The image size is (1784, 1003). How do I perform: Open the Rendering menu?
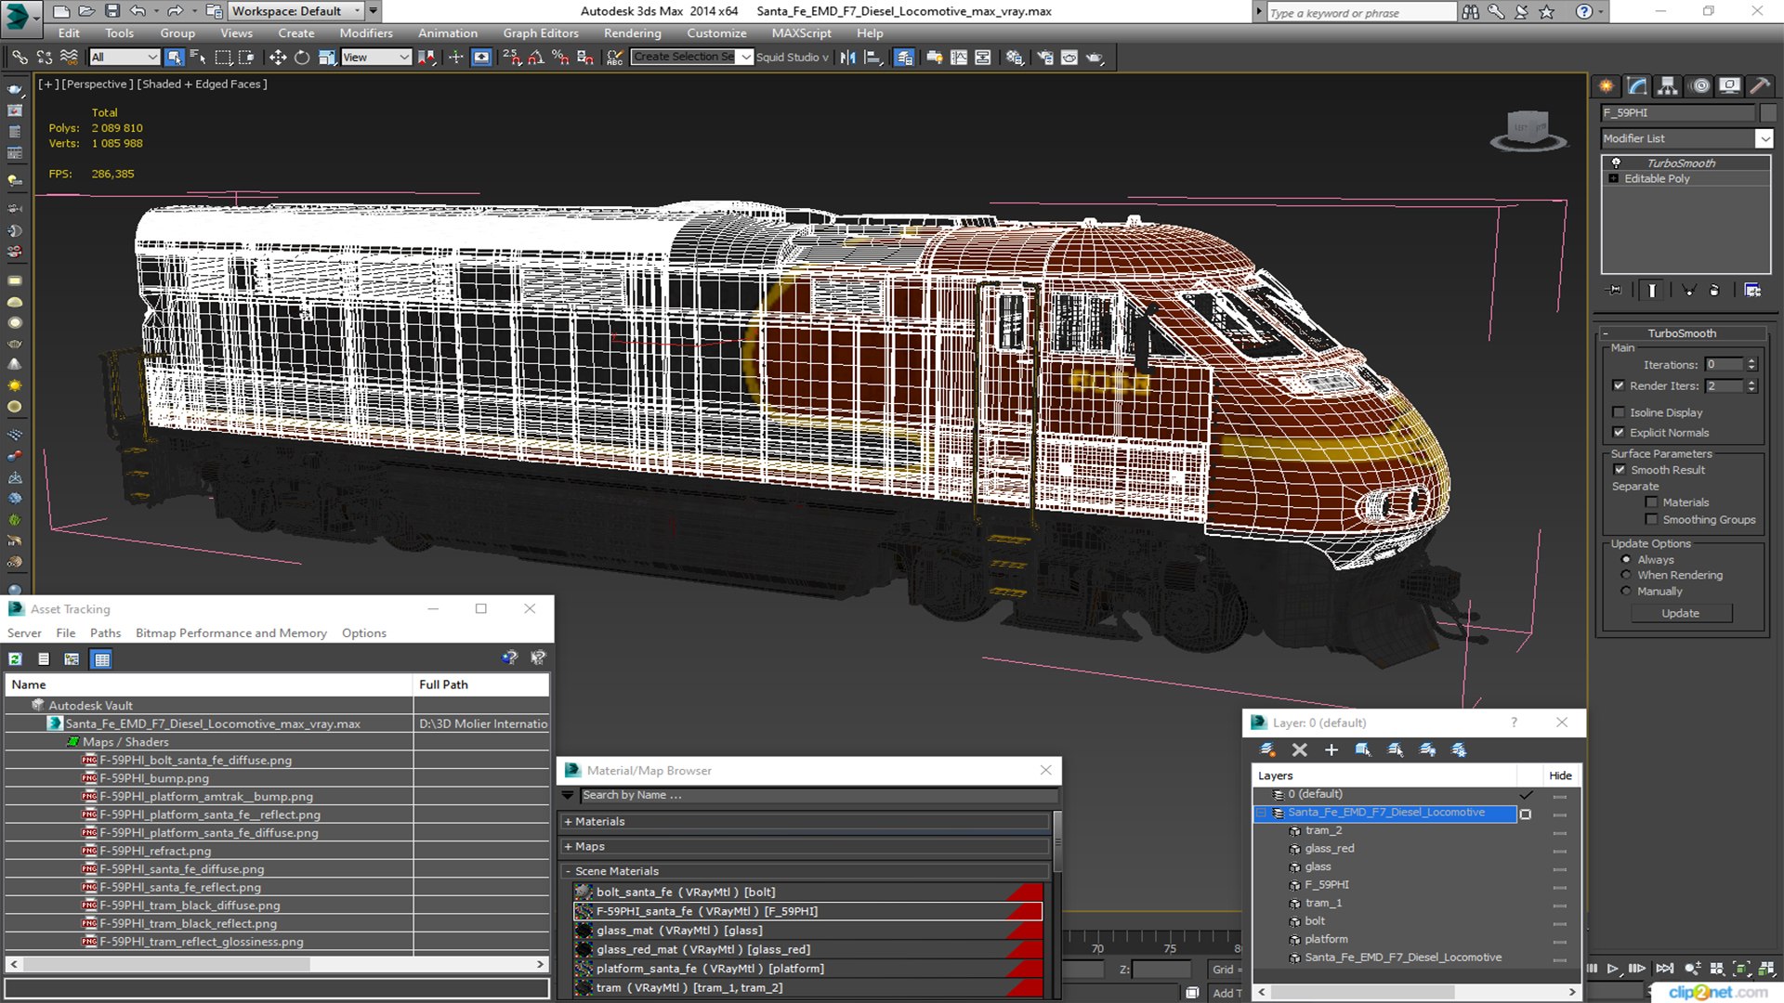[x=632, y=33]
